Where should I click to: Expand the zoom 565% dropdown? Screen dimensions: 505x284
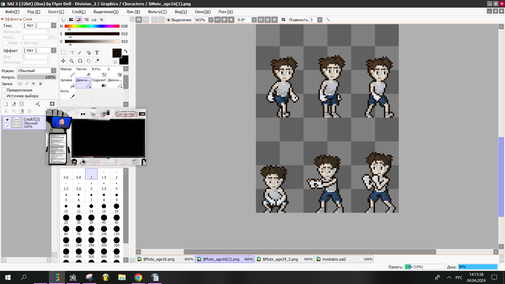click(x=211, y=20)
